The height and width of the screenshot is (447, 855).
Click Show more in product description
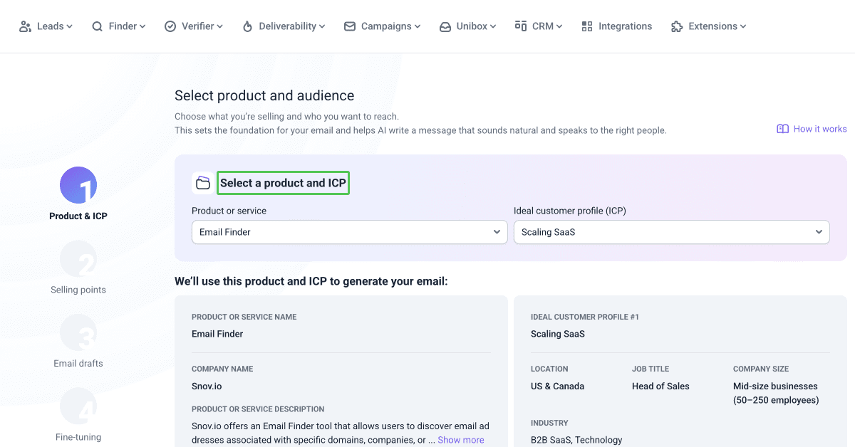(x=461, y=440)
